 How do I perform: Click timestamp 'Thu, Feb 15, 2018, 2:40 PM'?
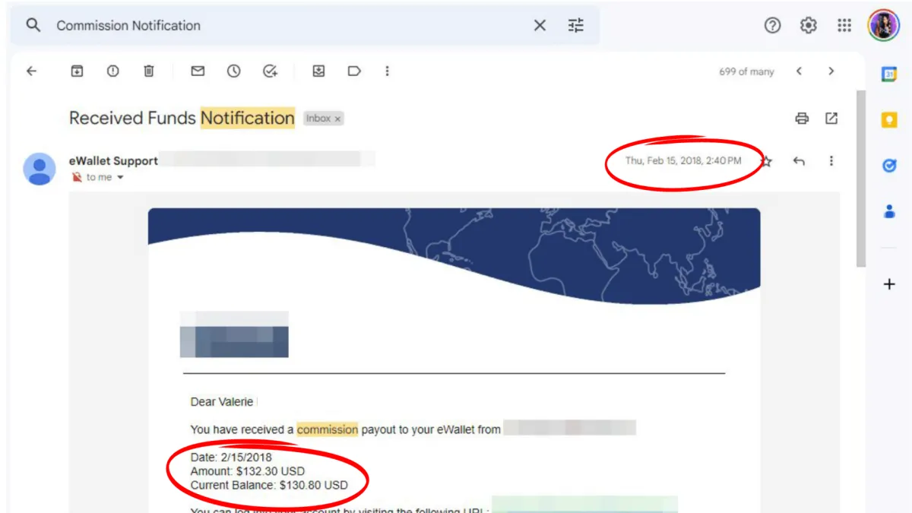pyautogui.click(x=682, y=160)
